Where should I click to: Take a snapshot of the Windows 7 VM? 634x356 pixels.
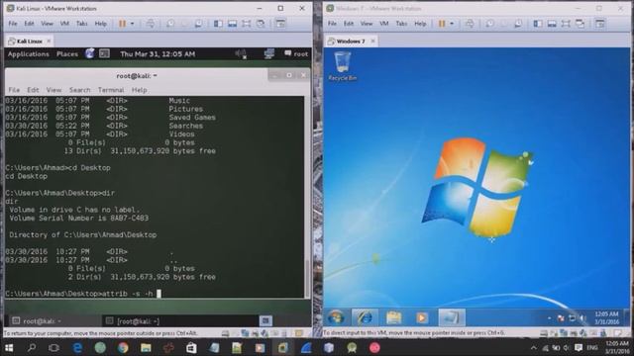489,24
